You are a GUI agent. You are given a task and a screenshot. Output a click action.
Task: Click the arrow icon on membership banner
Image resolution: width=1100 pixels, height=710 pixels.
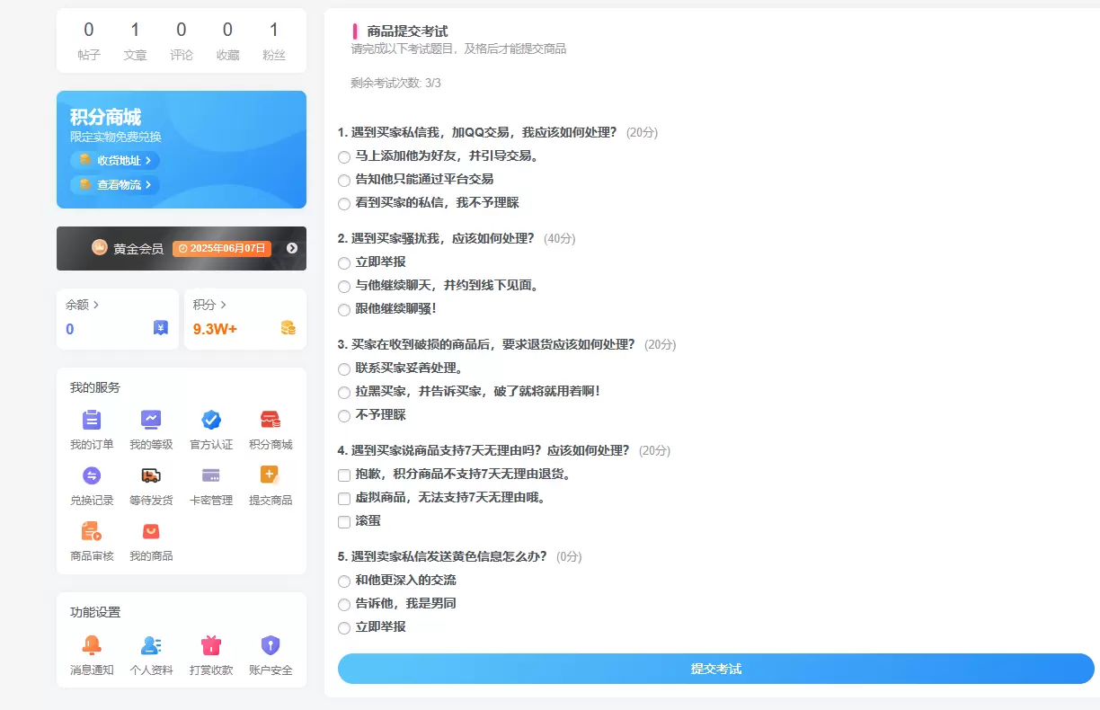tap(292, 248)
